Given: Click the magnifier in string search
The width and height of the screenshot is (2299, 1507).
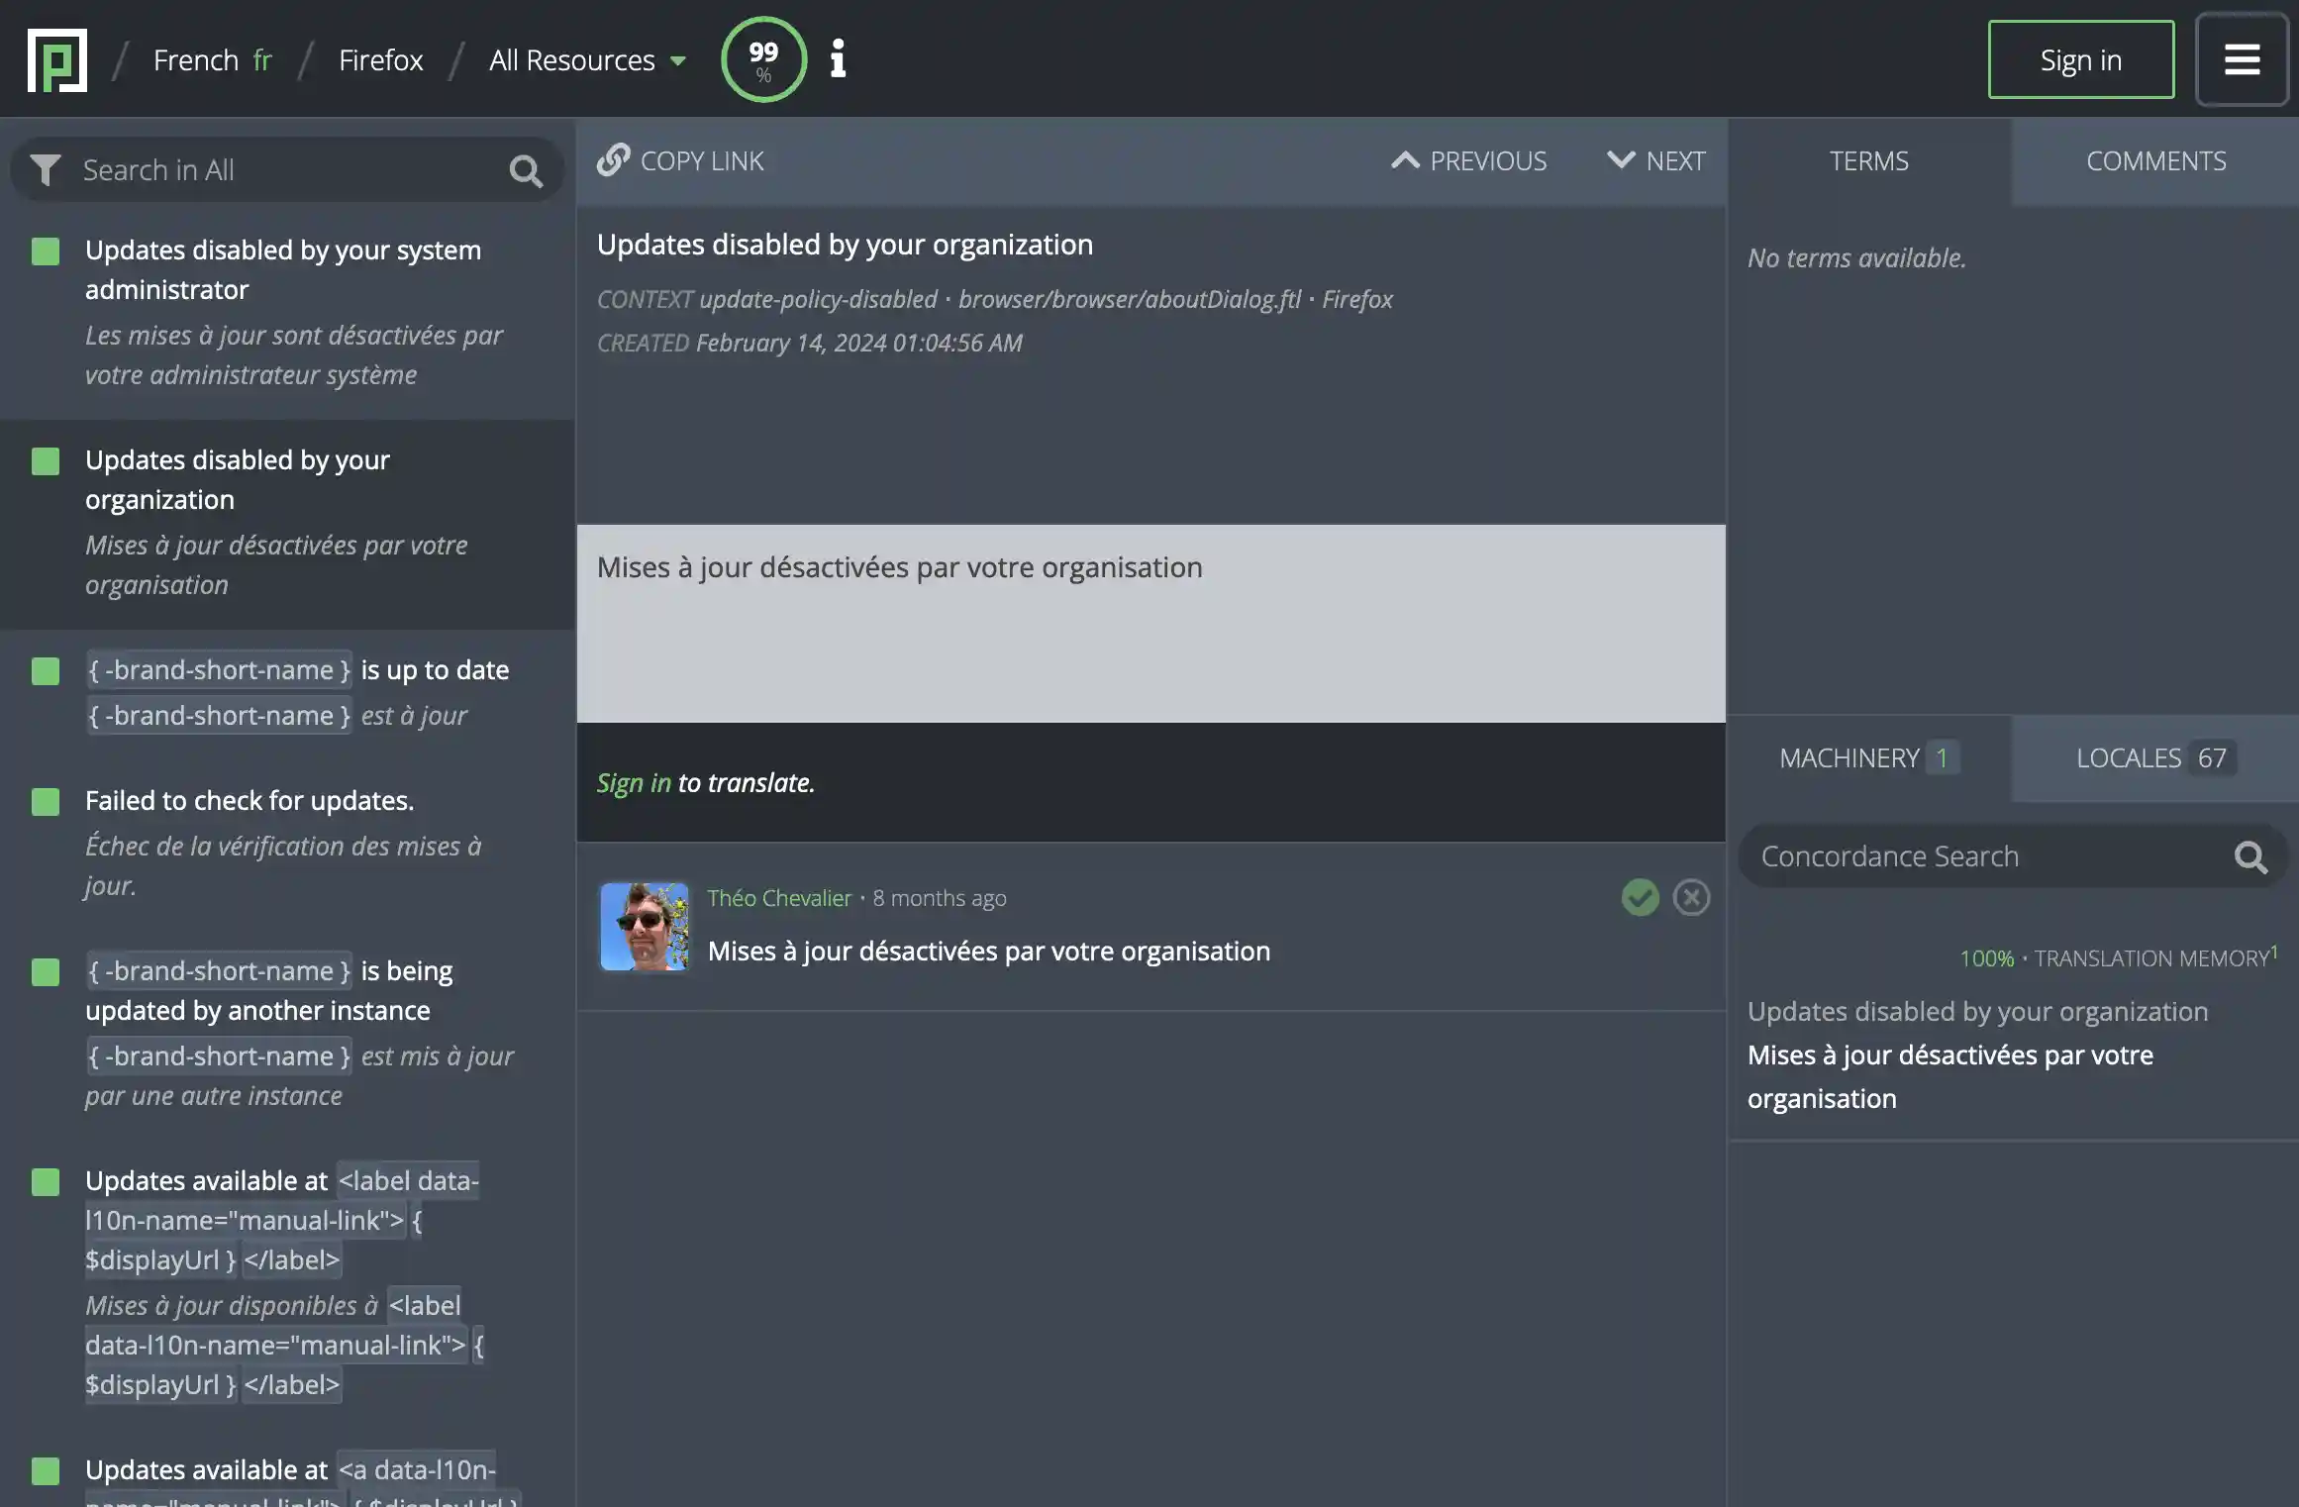Looking at the screenshot, I should [x=526, y=172].
